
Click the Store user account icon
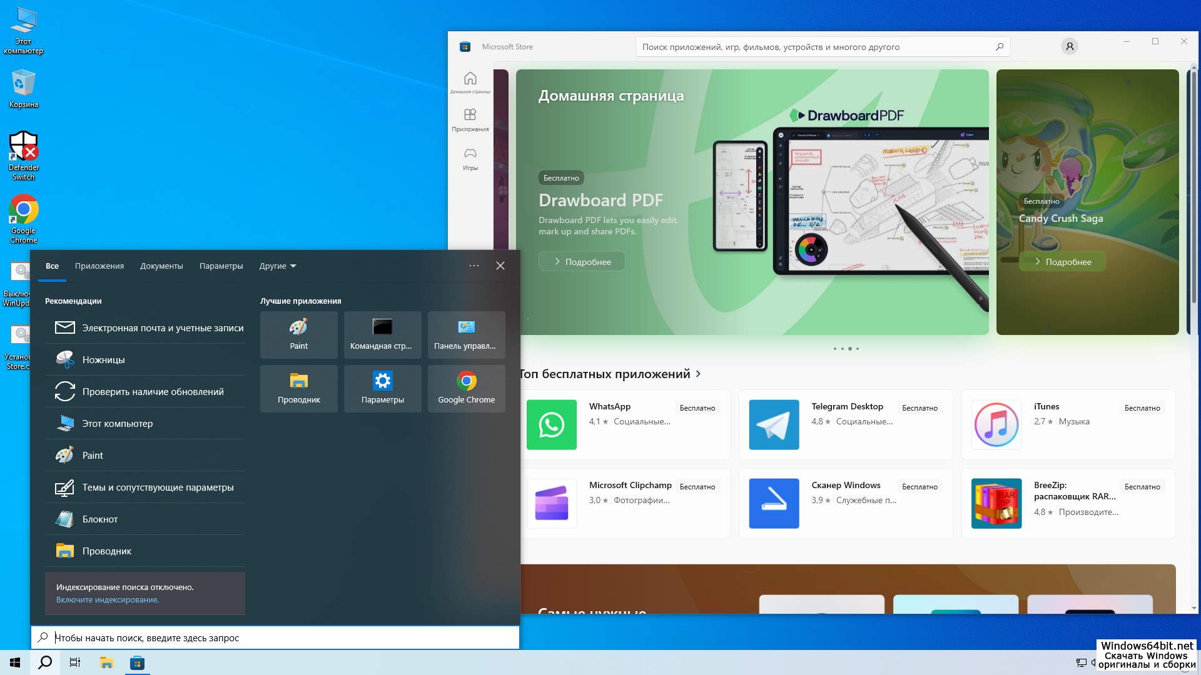1069,46
